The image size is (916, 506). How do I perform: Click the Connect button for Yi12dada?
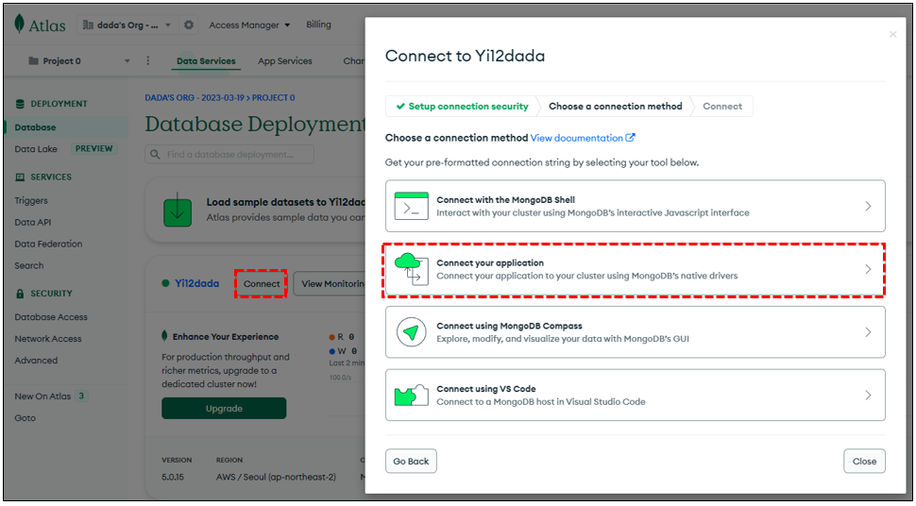tap(262, 283)
